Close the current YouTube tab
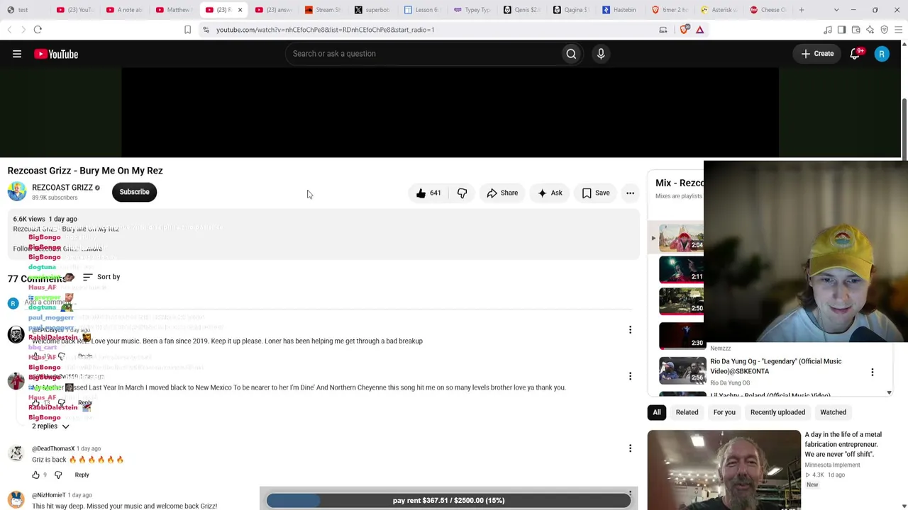This screenshot has height=510, width=908. pos(240,10)
